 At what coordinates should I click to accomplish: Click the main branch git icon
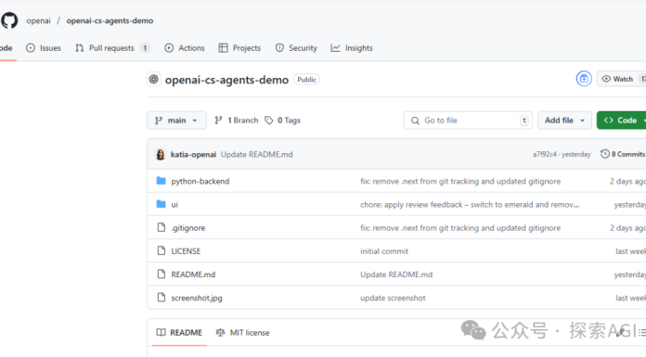coord(159,121)
